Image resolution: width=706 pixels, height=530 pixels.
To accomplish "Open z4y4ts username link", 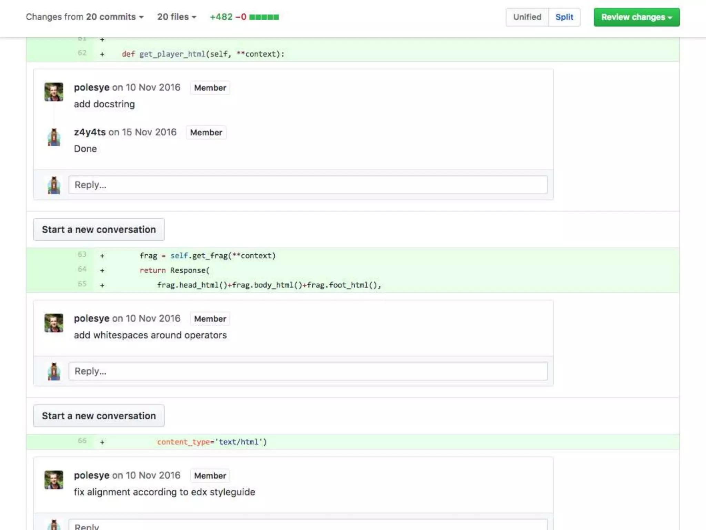I will pos(90,132).
